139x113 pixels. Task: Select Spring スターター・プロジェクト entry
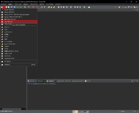(19, 15)
